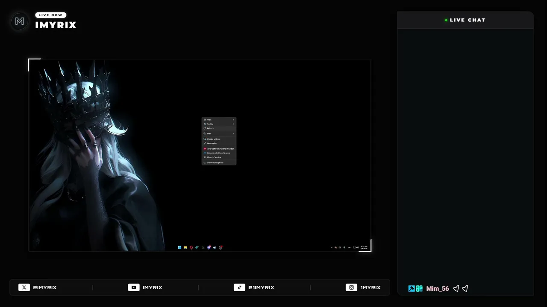The width and height of the screenshot is (547, 307).
Task: Open the taskbar clock and date
Action: click(364, 247)
